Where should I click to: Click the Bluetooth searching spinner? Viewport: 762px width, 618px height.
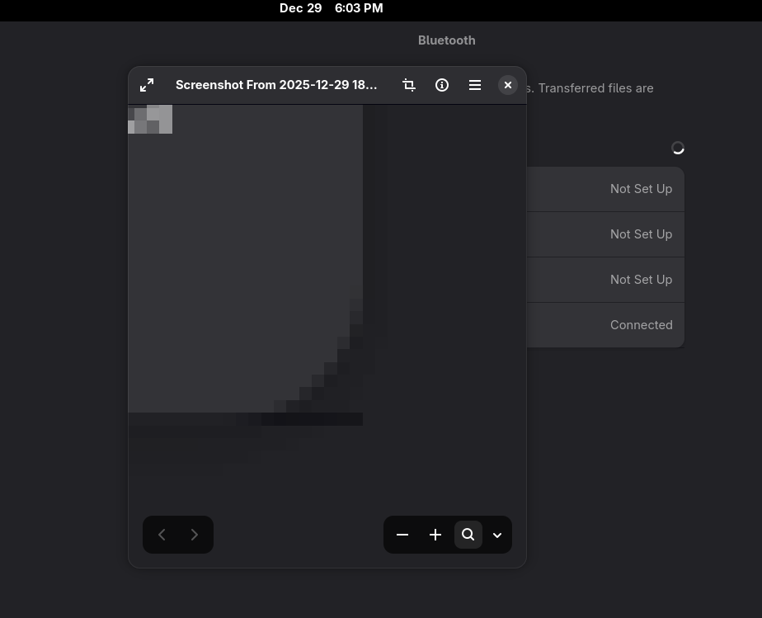click(678, 148)
